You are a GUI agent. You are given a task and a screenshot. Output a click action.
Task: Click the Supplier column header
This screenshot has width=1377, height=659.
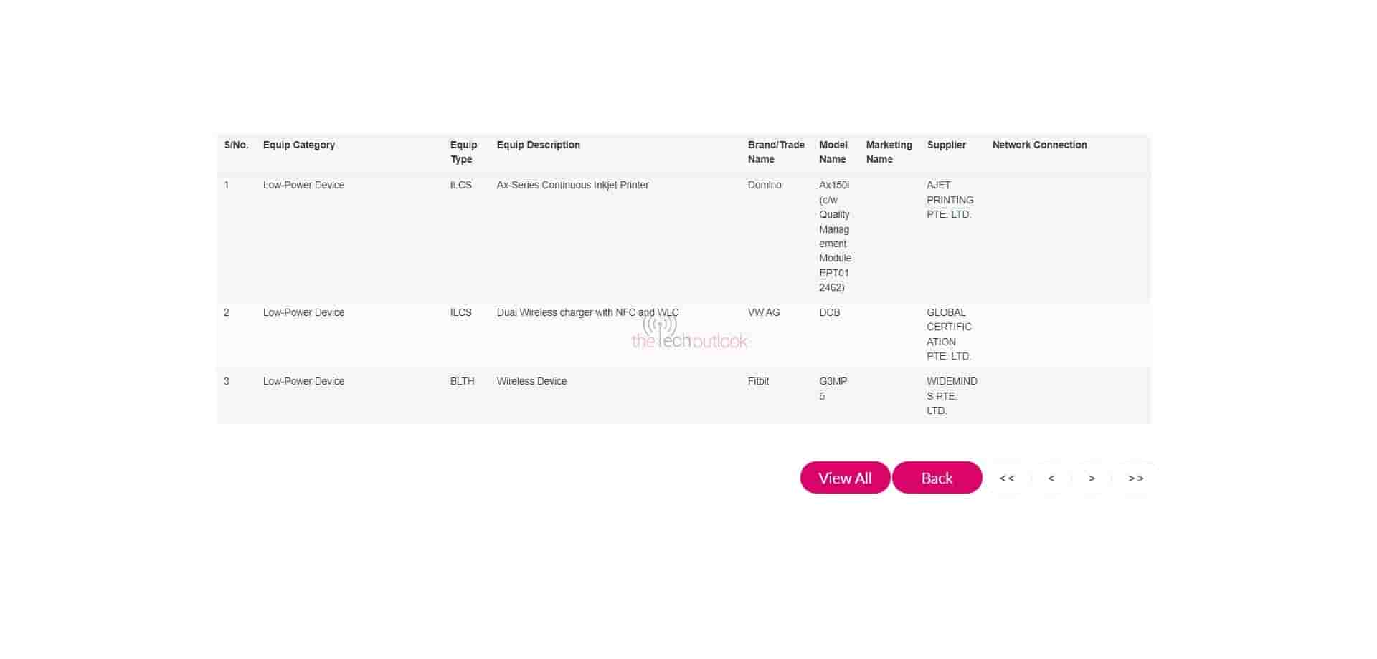pos(946,145)
